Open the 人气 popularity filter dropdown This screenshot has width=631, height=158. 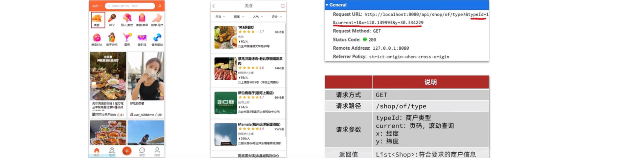pos(258,17)
